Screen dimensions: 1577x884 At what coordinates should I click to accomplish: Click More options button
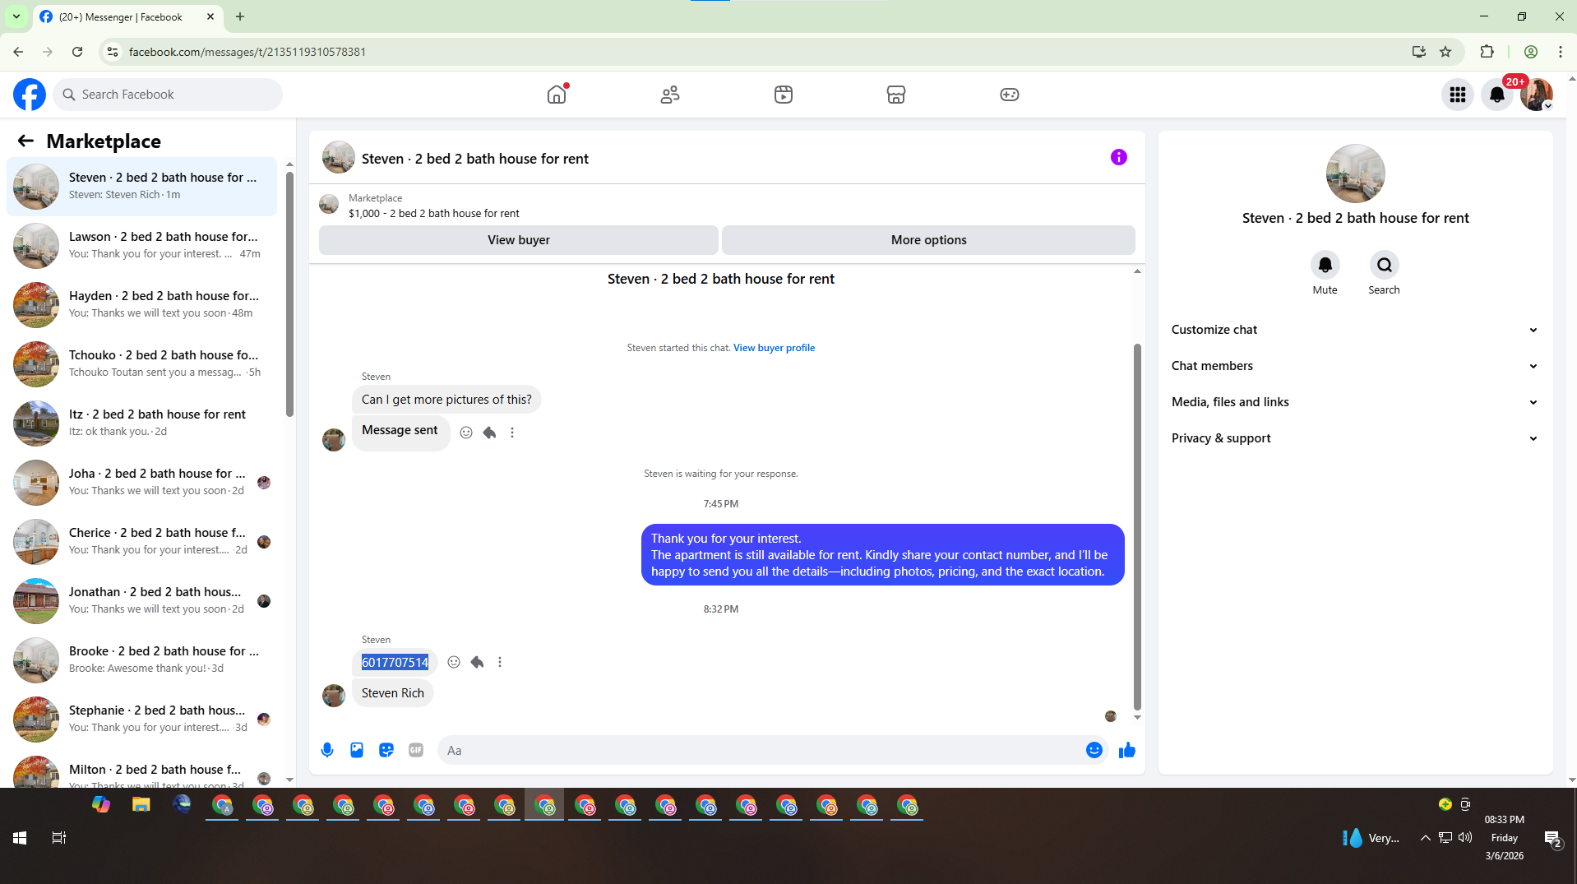(x=929, y=240)
